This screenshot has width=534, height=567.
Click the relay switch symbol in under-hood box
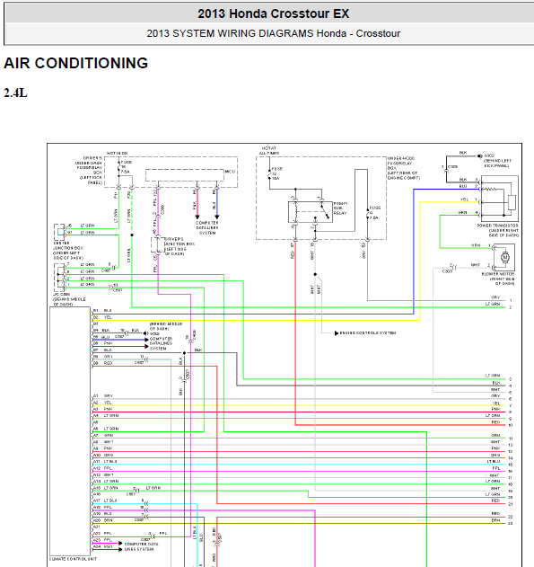325,211
